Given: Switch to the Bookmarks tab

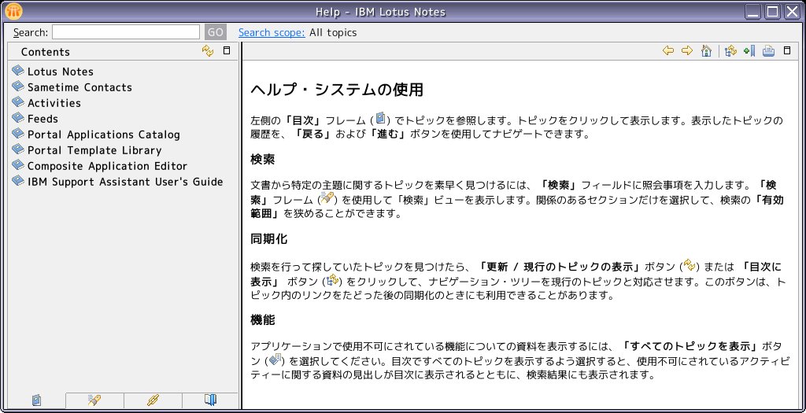Looking at the screenshot, I should [x=210, y=400].
